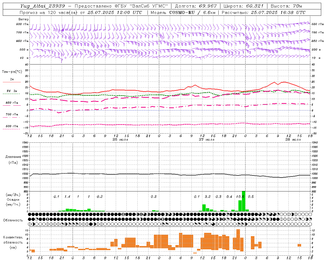Click the "Ветер" wind panel label
This screenshot has width=325, height=260.
pos(24,19)
